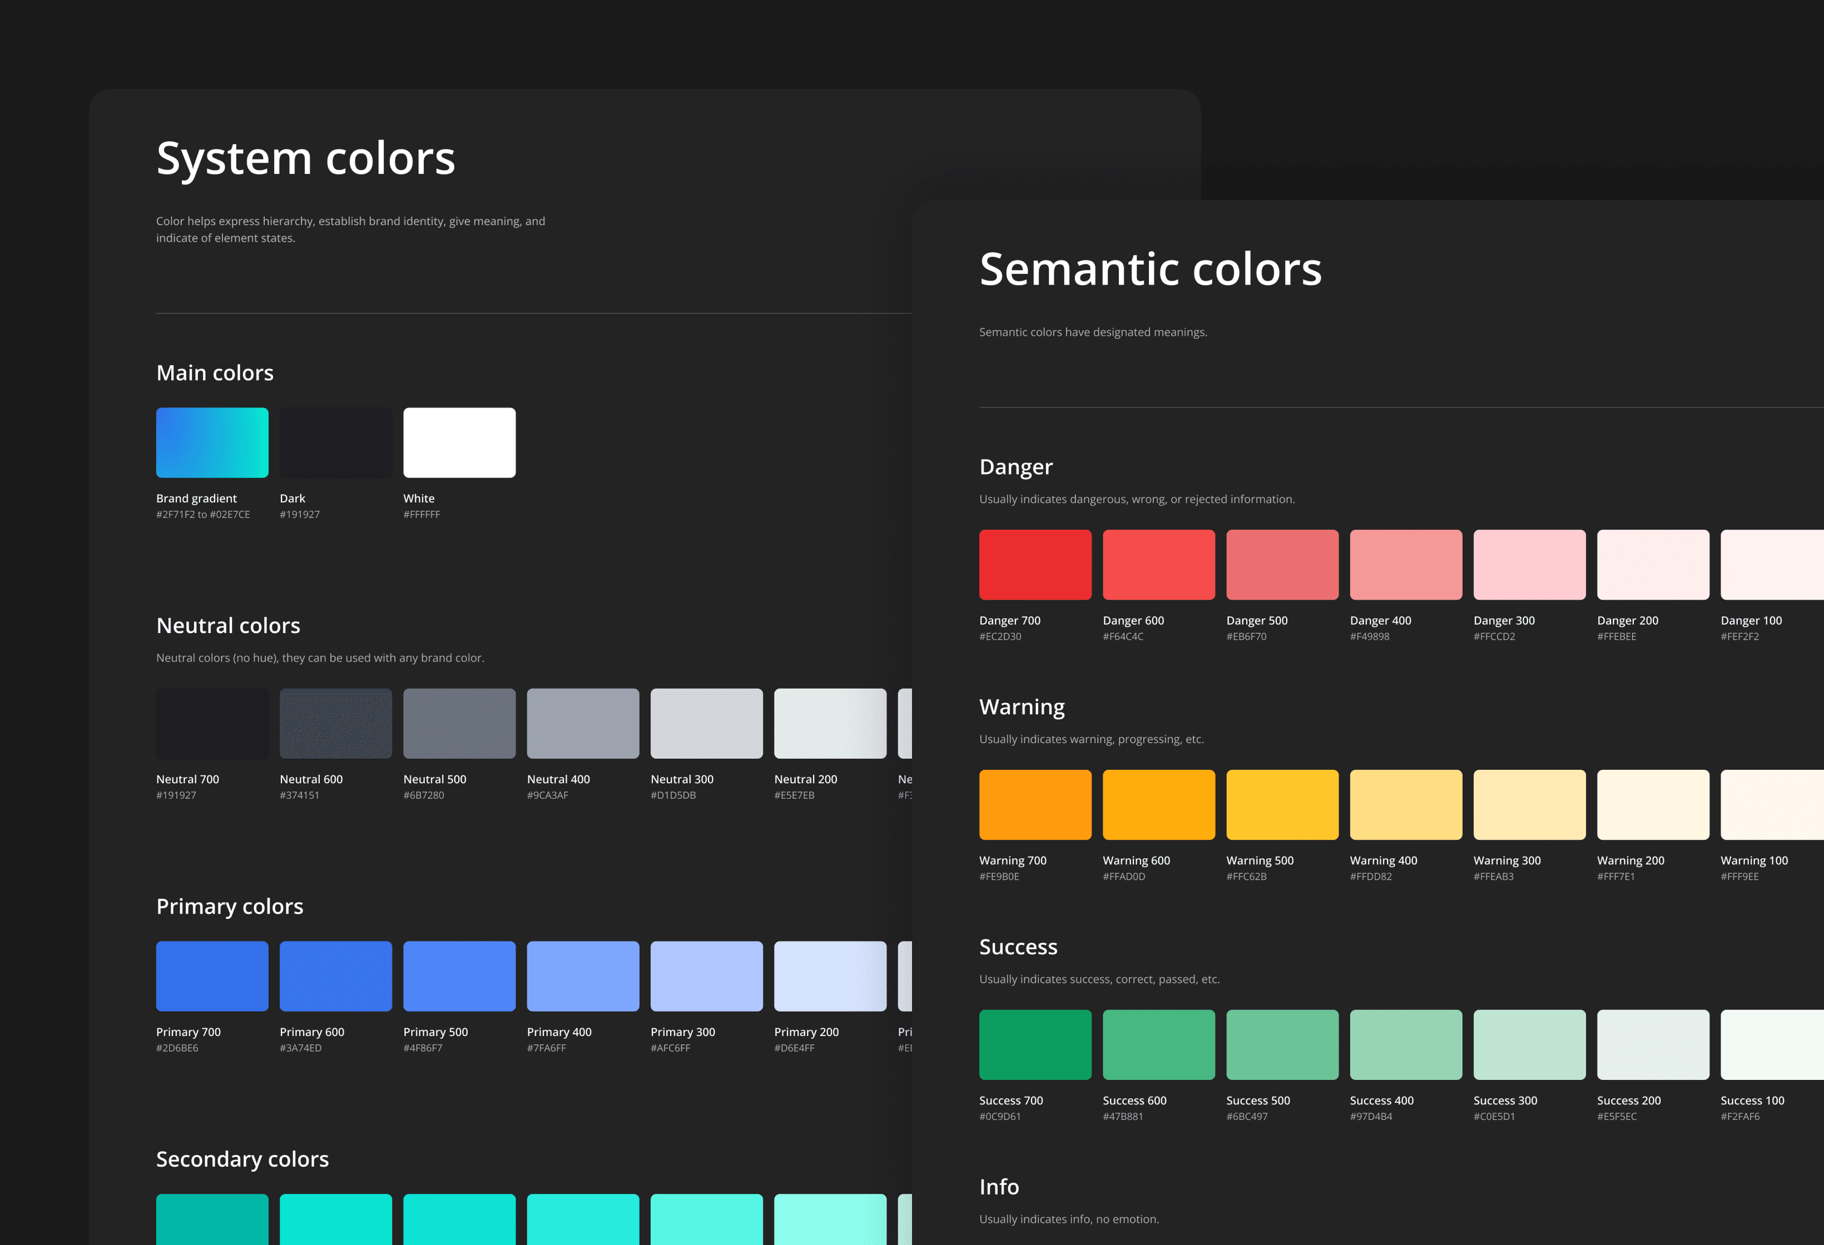Select the Primary 200 swatch

click(830, 976)
